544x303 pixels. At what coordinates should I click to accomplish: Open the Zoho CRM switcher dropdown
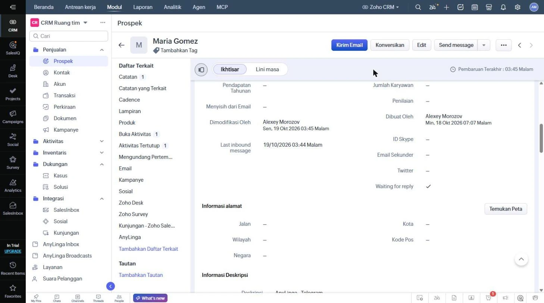pos(381,7)
